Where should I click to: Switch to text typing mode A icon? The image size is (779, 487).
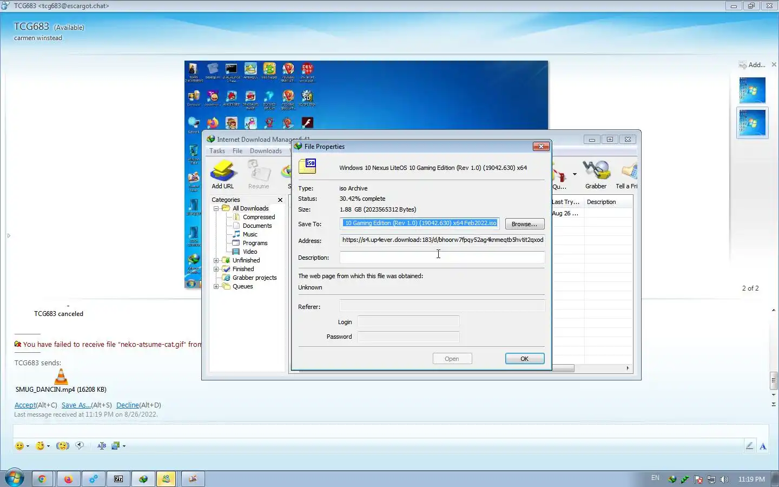pos(763,446)
